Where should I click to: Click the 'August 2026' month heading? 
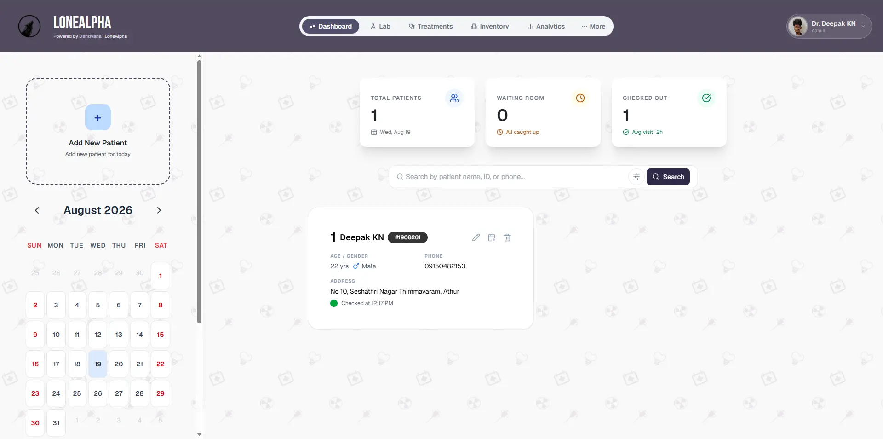coord(98,210)
